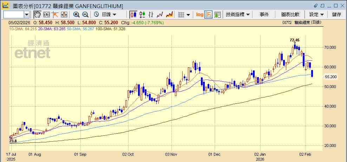Open the stock code combo box arrow
347x162 pixels.
point(27,15)
